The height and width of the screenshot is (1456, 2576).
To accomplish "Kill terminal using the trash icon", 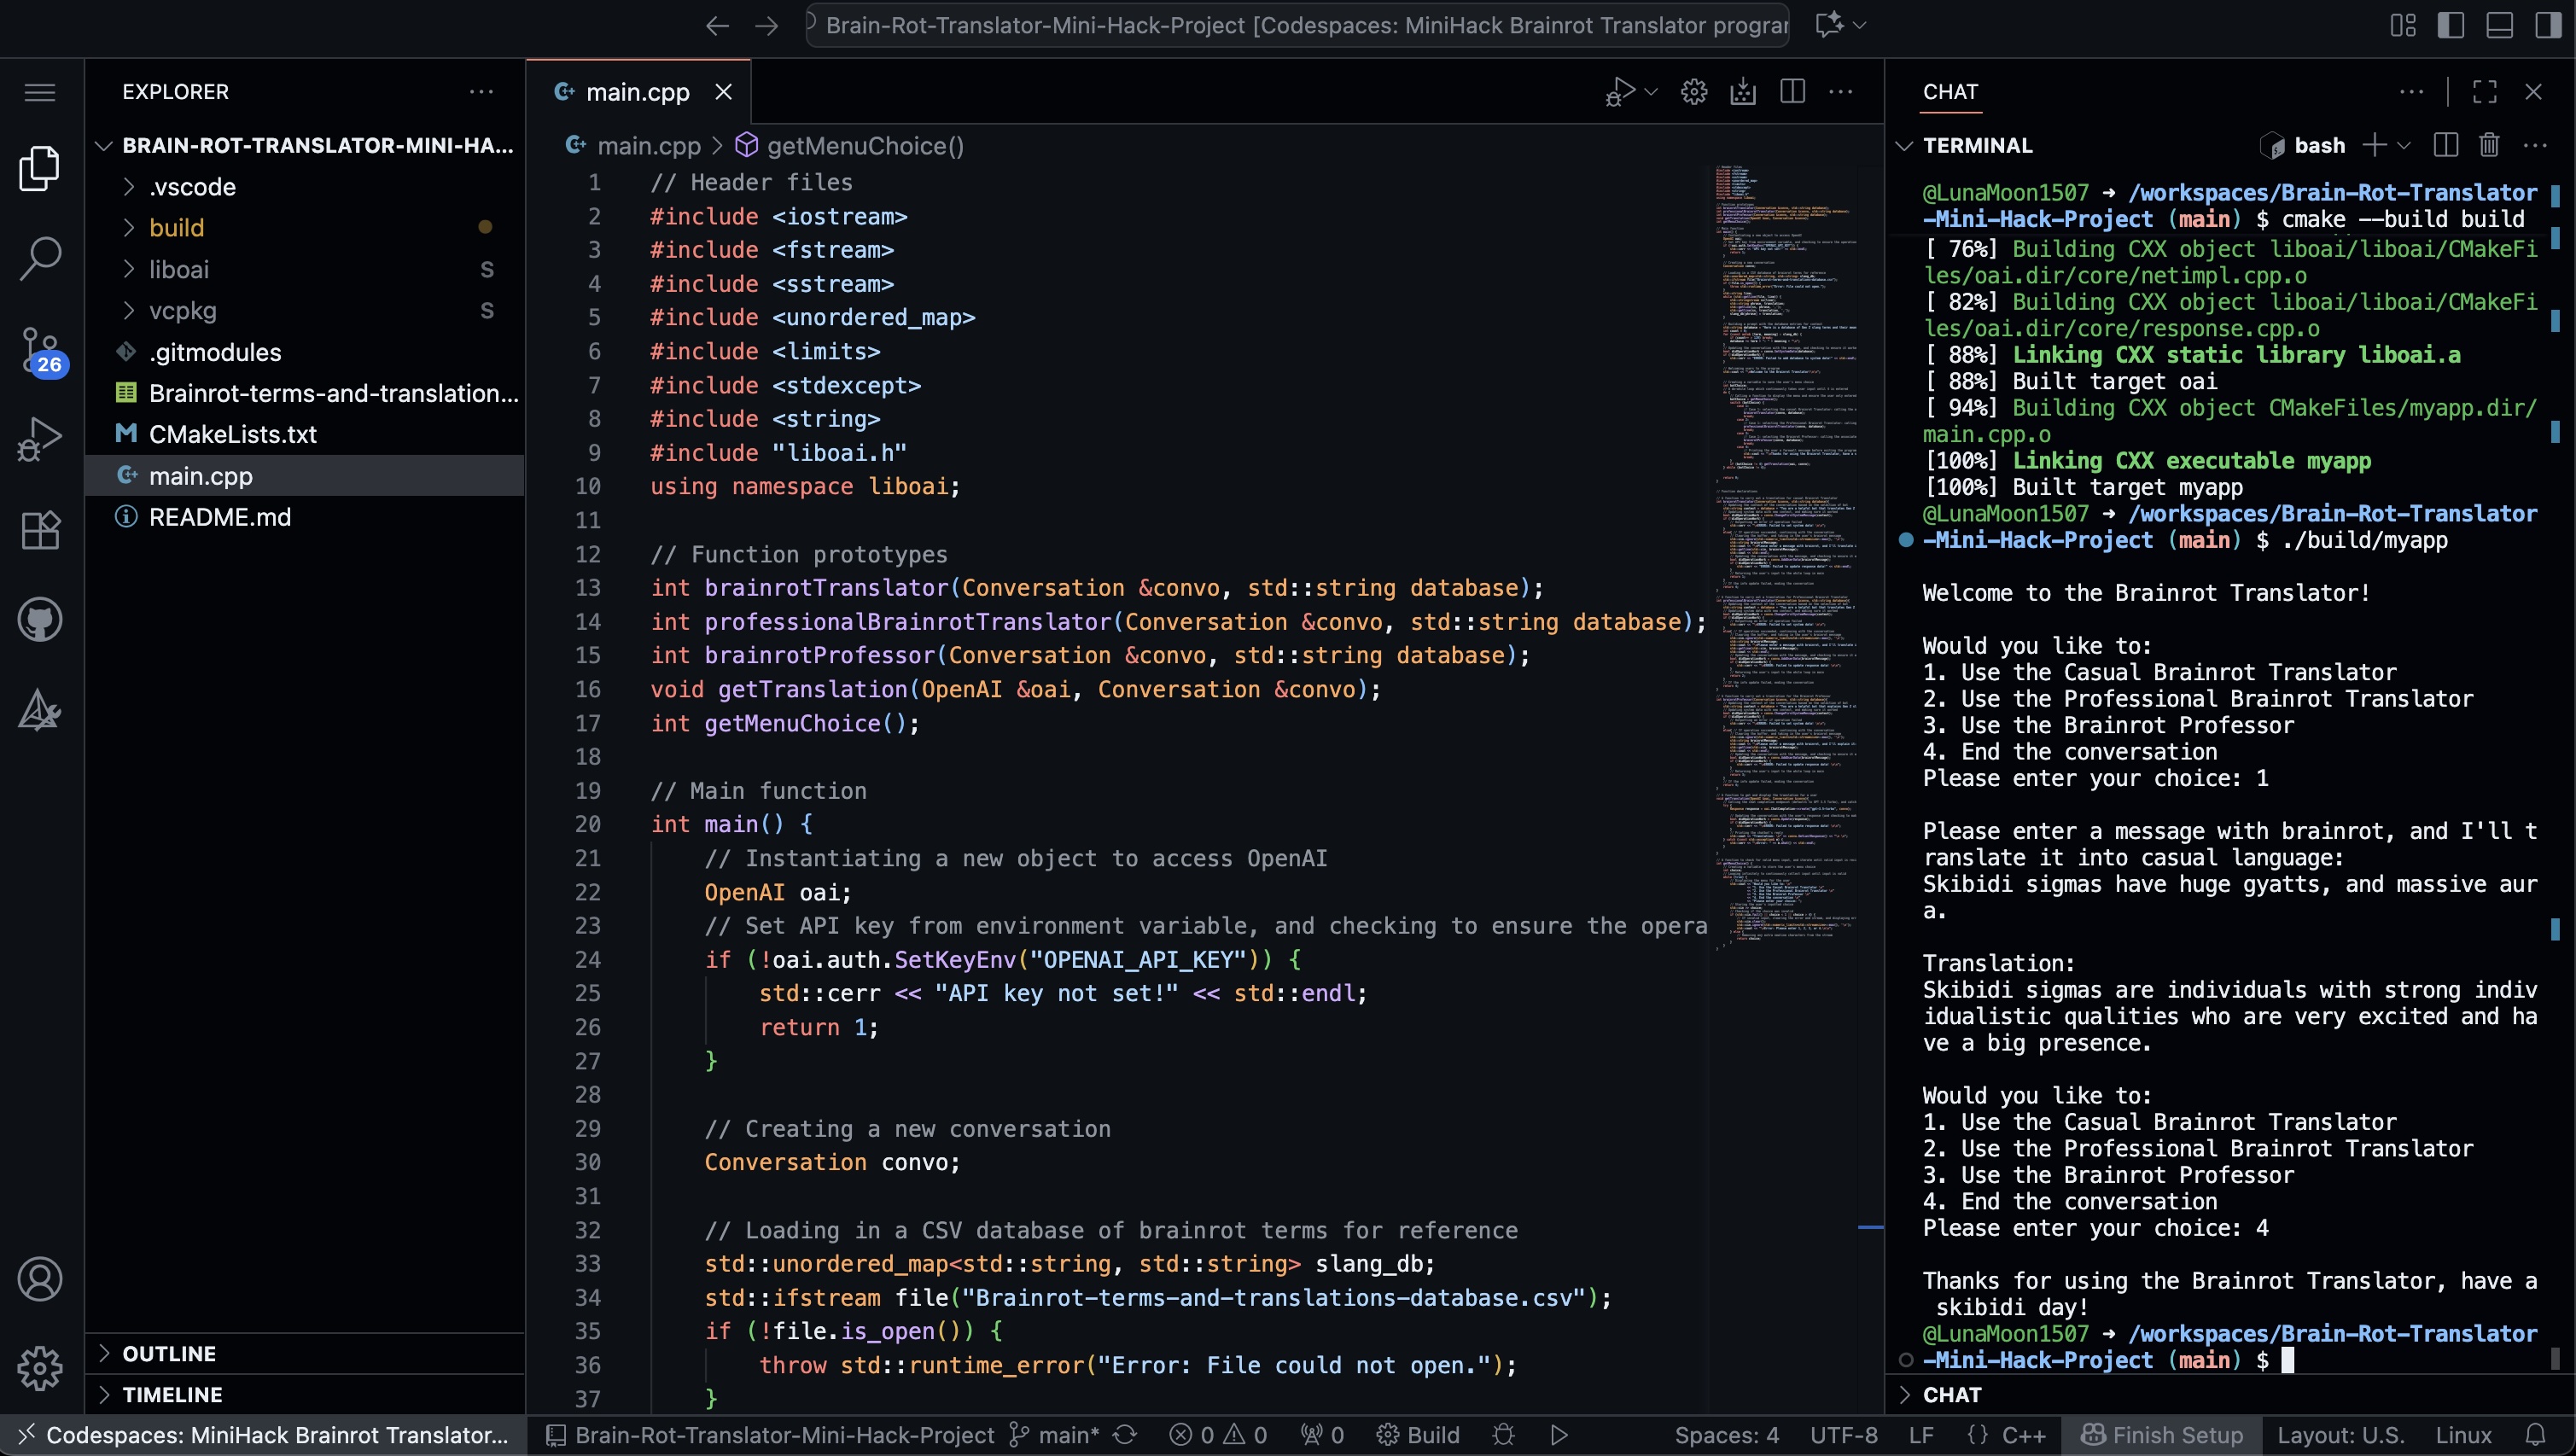I will 2489,146.
